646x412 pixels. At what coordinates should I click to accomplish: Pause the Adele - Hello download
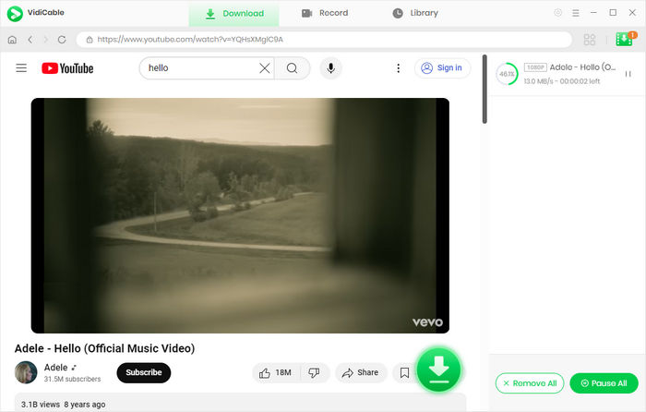click(x=628, y=74)
